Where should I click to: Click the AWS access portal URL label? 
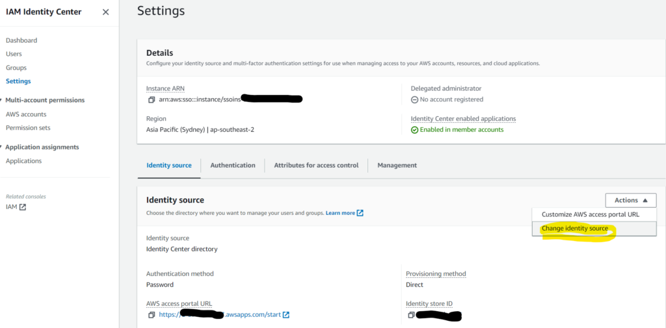[180, 304]
